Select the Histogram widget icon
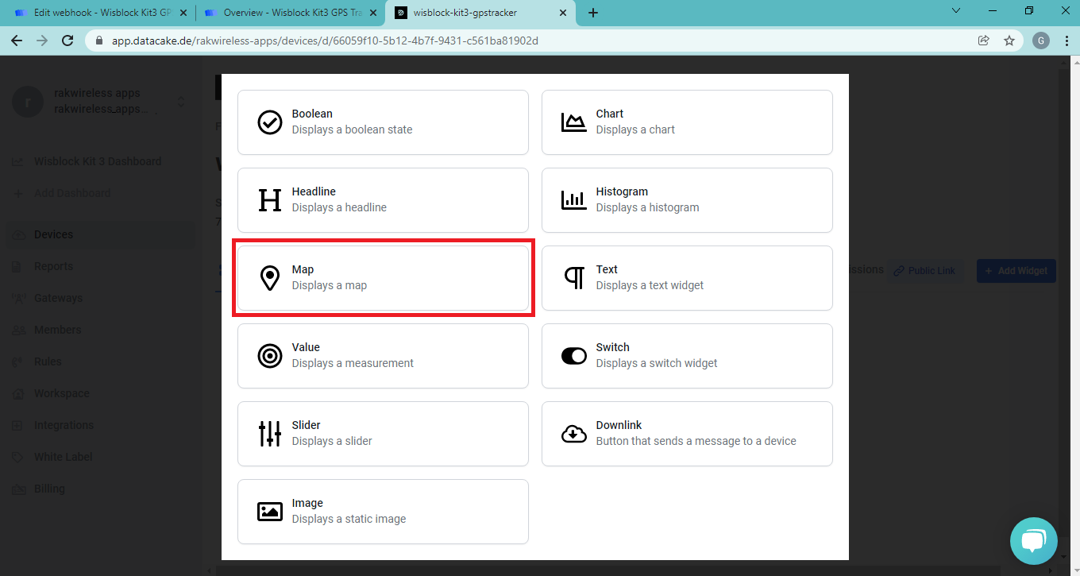 (573, 200)
